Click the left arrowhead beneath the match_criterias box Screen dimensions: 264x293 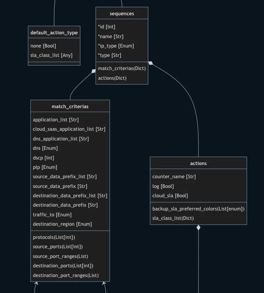[x=36, y=284]
